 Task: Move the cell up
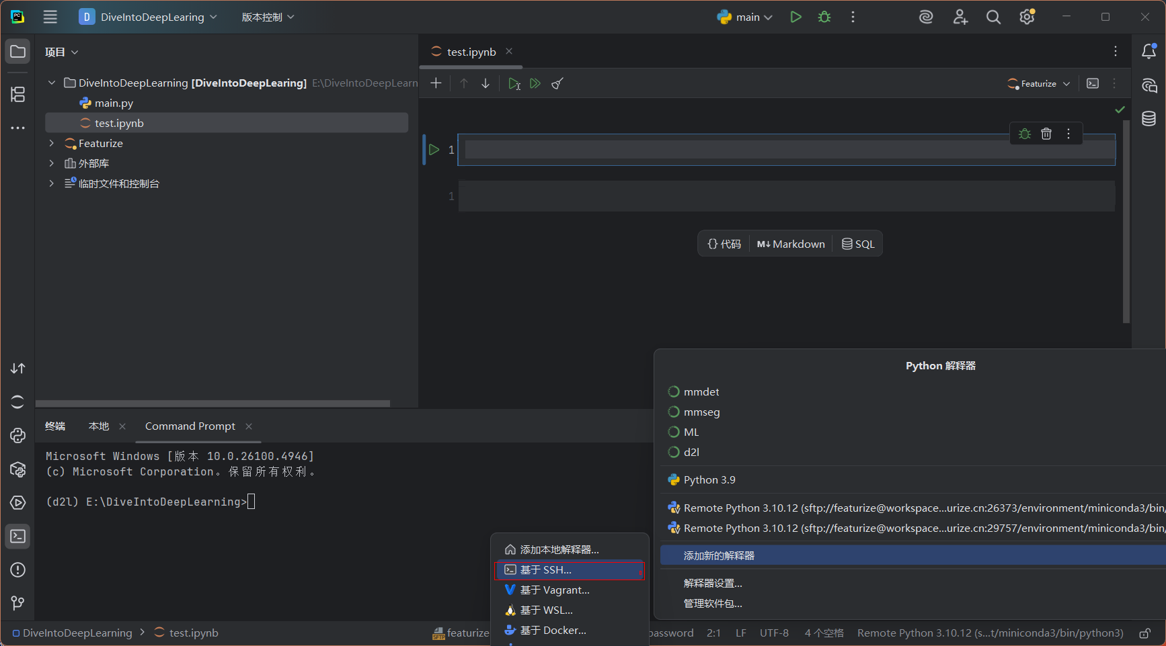click(x=464, y=83)
